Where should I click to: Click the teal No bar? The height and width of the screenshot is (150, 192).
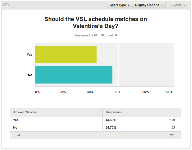tap(74, 75)
